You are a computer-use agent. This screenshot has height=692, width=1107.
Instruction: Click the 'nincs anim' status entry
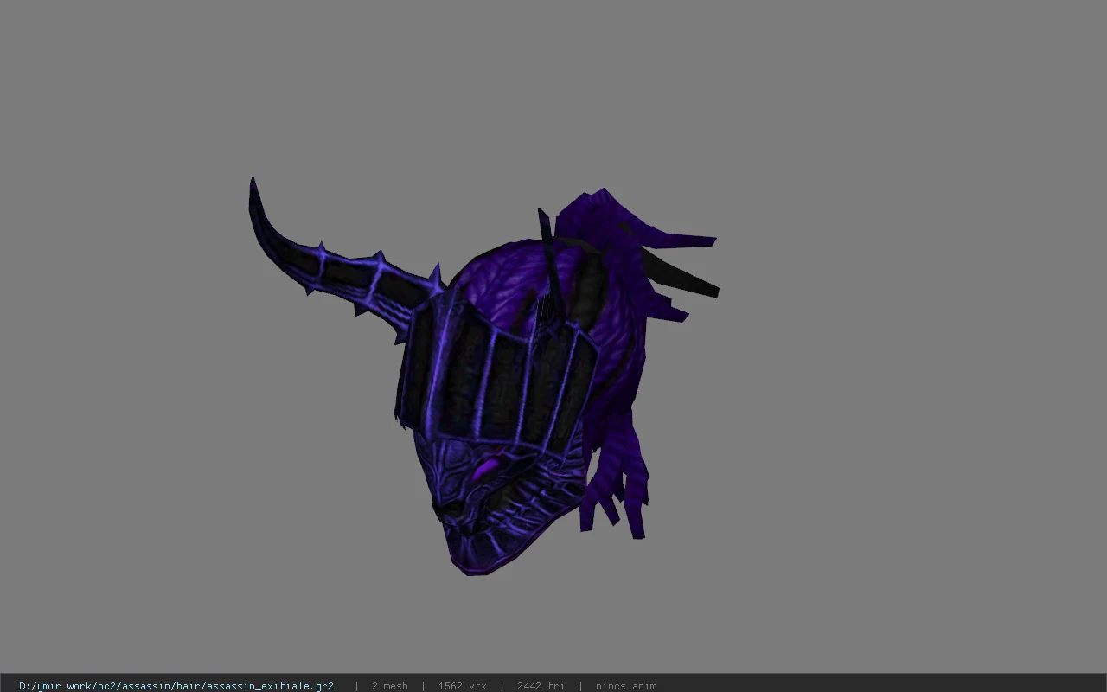tap(626, 686)
